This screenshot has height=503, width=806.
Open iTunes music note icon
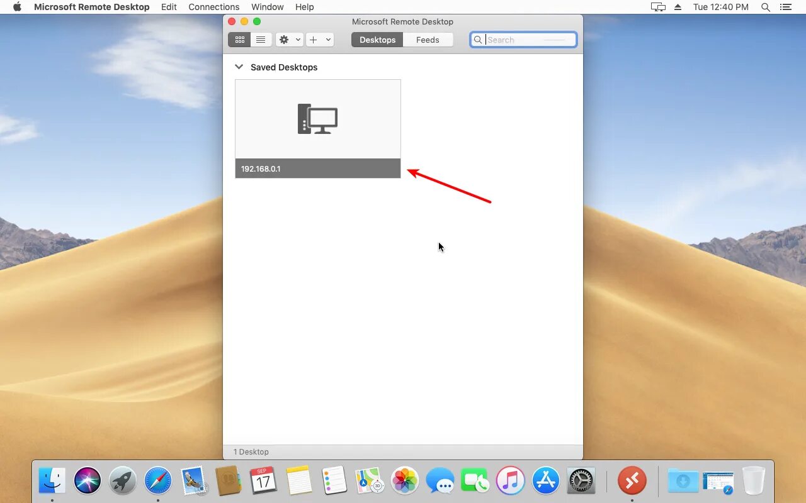(x=511, y=481)
